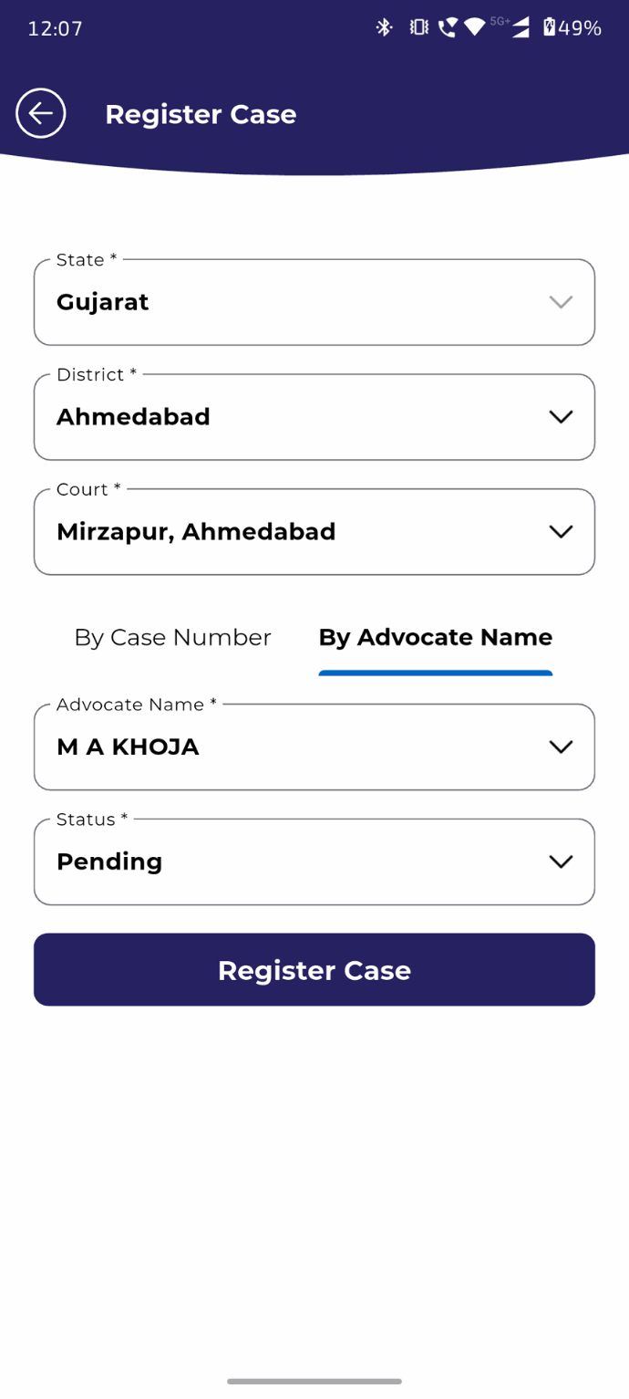Expand the Advocate Name dropdown arrow

click(561, 747)
